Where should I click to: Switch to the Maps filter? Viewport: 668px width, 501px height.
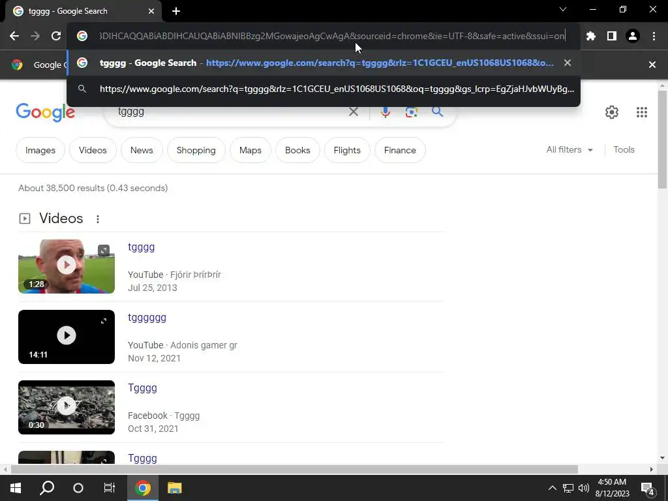250,150
